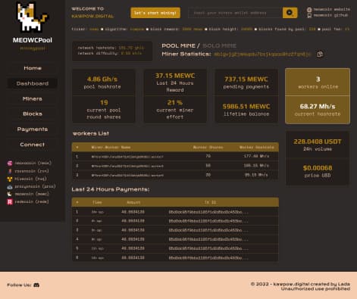Image resolution: width=357 pixels, height=299 pixels.
Task: Open the Home menu item
Action: pyautogui.click(x=33, y=68)
